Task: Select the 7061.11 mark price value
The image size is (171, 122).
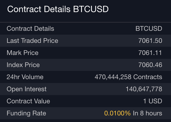Action: [150, 53]
